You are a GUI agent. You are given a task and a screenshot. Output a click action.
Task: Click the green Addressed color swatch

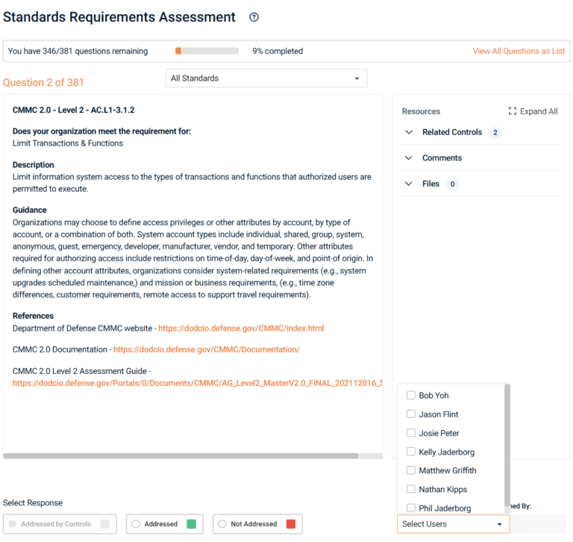pos(191,524)
